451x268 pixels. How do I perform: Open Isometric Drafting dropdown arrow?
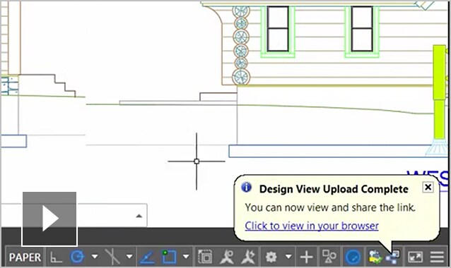click(x=129, y=256)
